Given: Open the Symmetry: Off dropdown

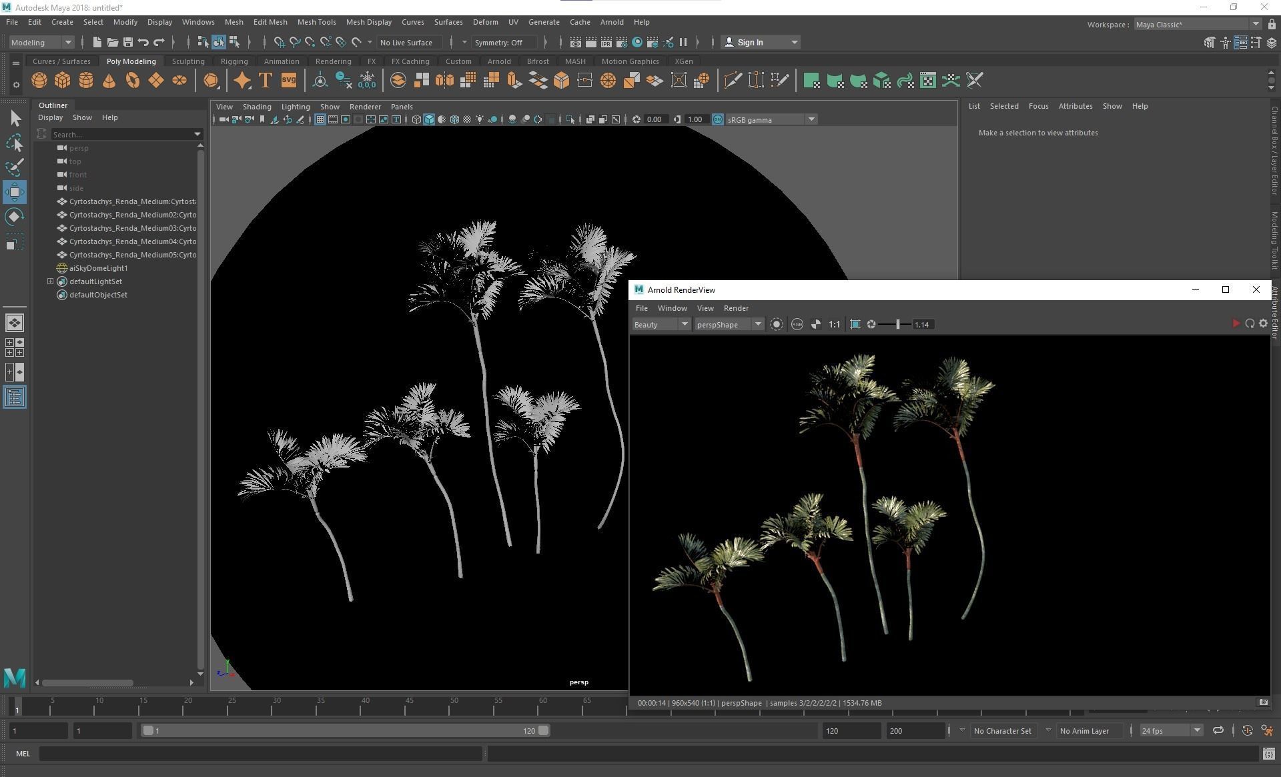Looking at the screenshot, I should point(505,42).
